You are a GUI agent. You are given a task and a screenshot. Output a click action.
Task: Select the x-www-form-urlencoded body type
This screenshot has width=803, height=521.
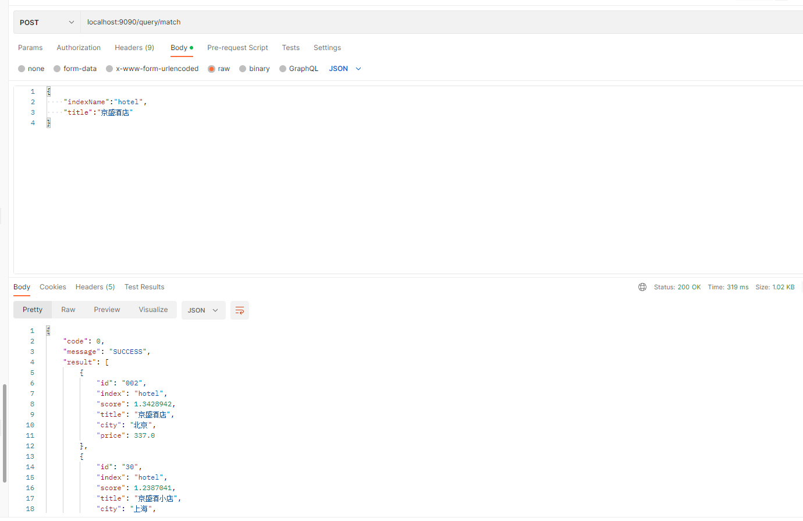152,69
